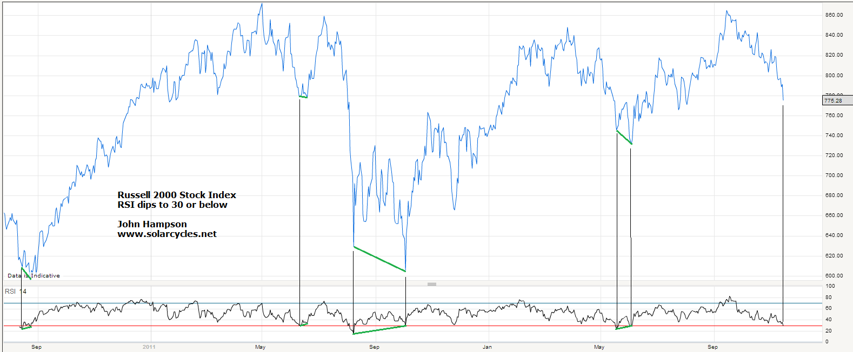
Task: Click the 0 level on the RSI scale
Action: pos(827,342)
